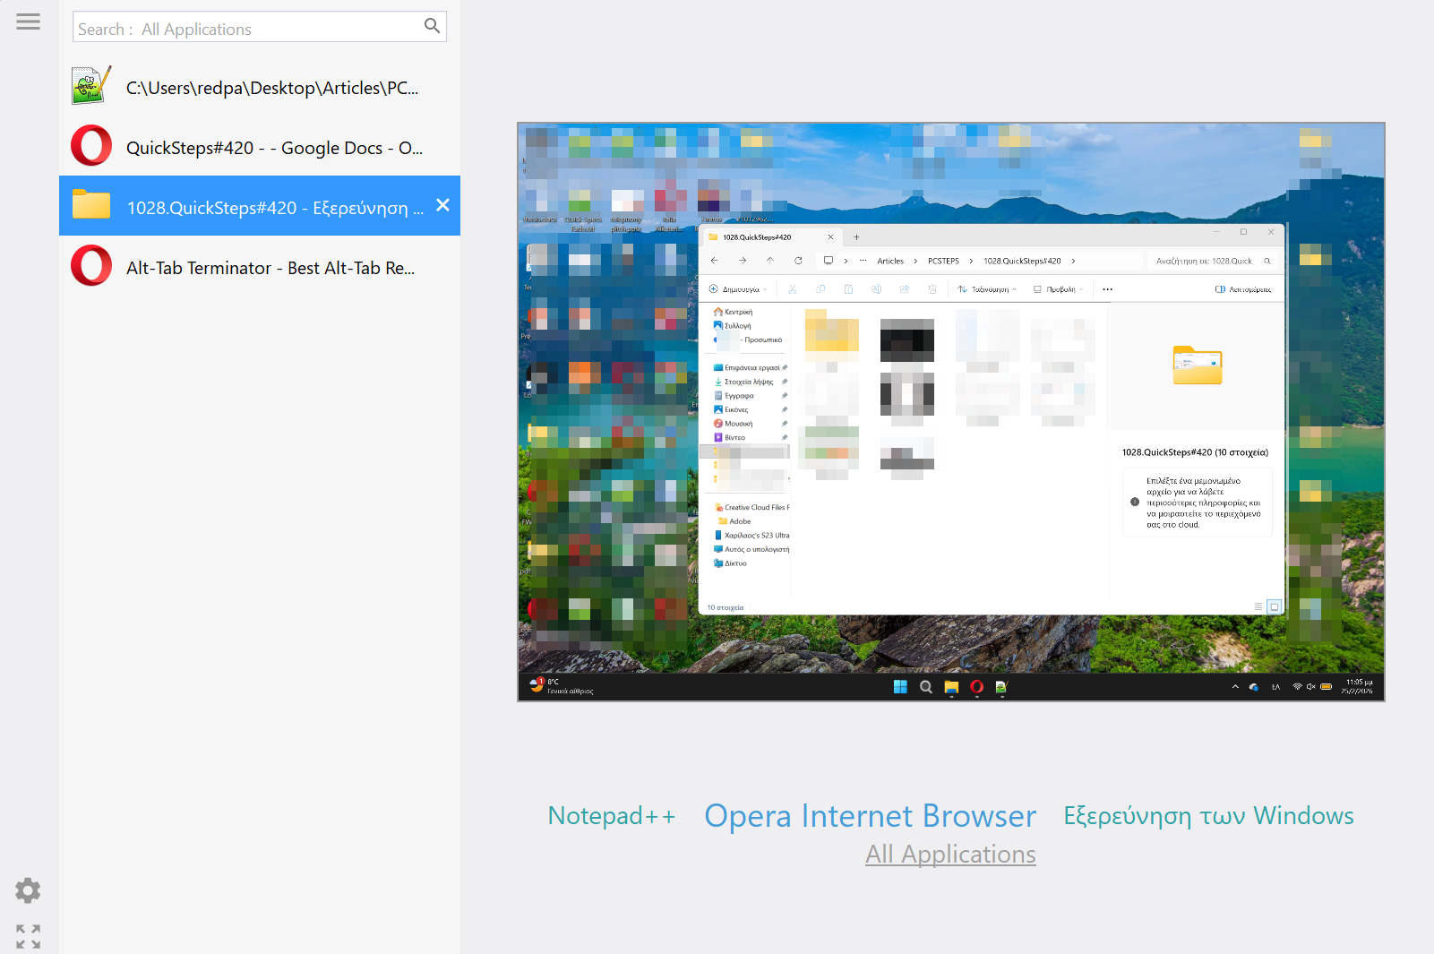Click the yellow folder icon in list

click(x=91, y=205)
